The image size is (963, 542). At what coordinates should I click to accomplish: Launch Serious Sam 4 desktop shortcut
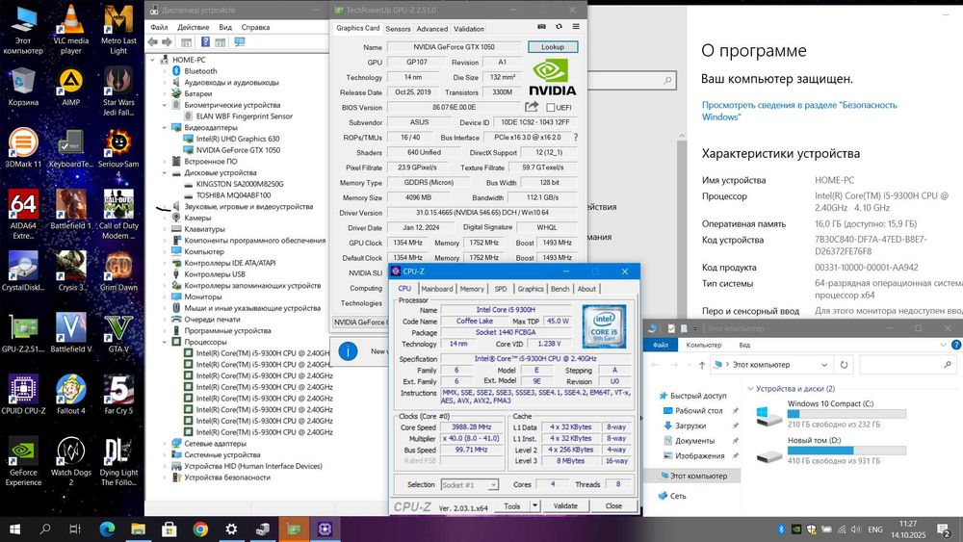click(x=118, y=152)
